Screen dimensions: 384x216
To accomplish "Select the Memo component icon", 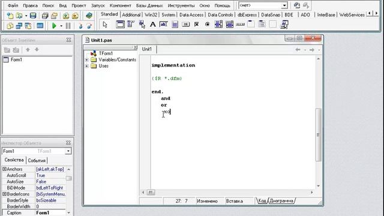I will [x=175, y=24].
